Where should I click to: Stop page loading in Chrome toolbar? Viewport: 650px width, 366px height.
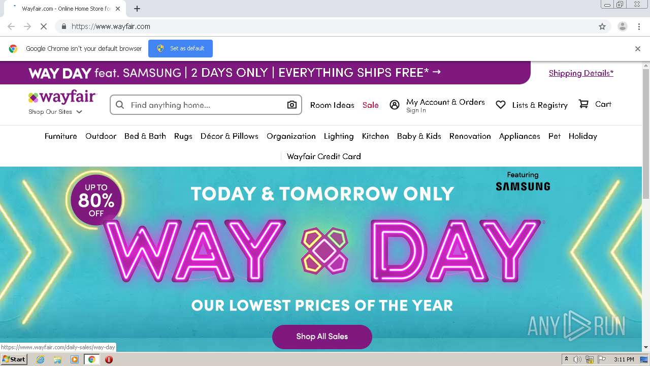44,26
